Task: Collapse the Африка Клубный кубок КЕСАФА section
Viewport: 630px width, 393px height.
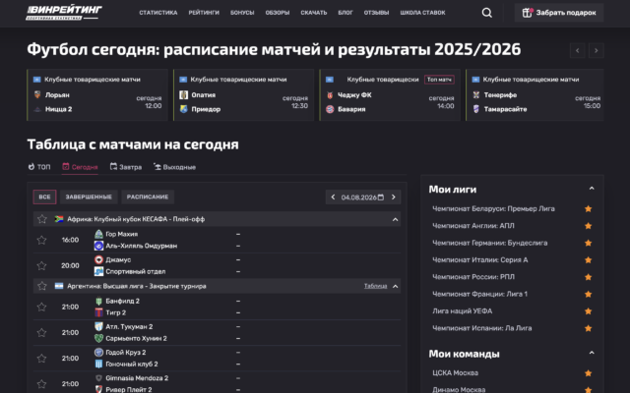Action: [396, 219]
